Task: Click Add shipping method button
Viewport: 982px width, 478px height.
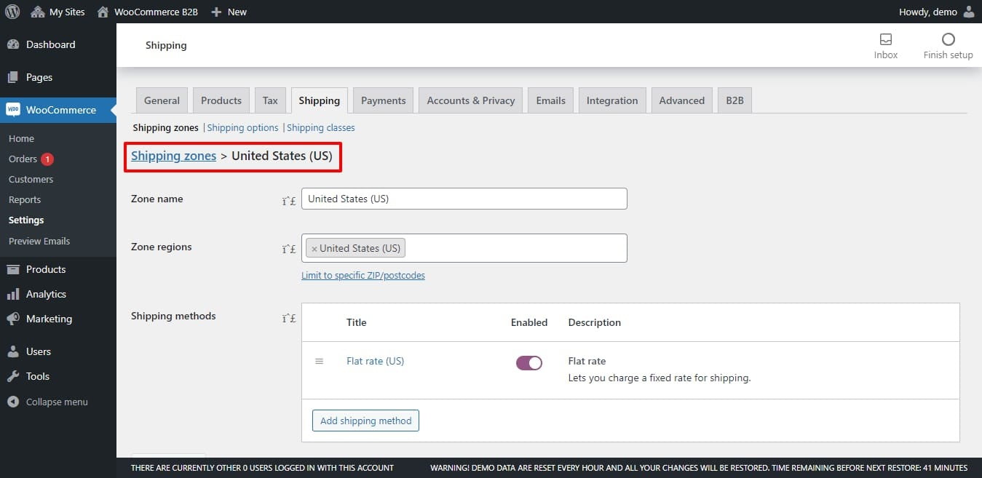Action: pyautogui.click(x=365, y=421)
